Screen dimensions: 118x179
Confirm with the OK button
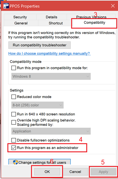[47, 172]
